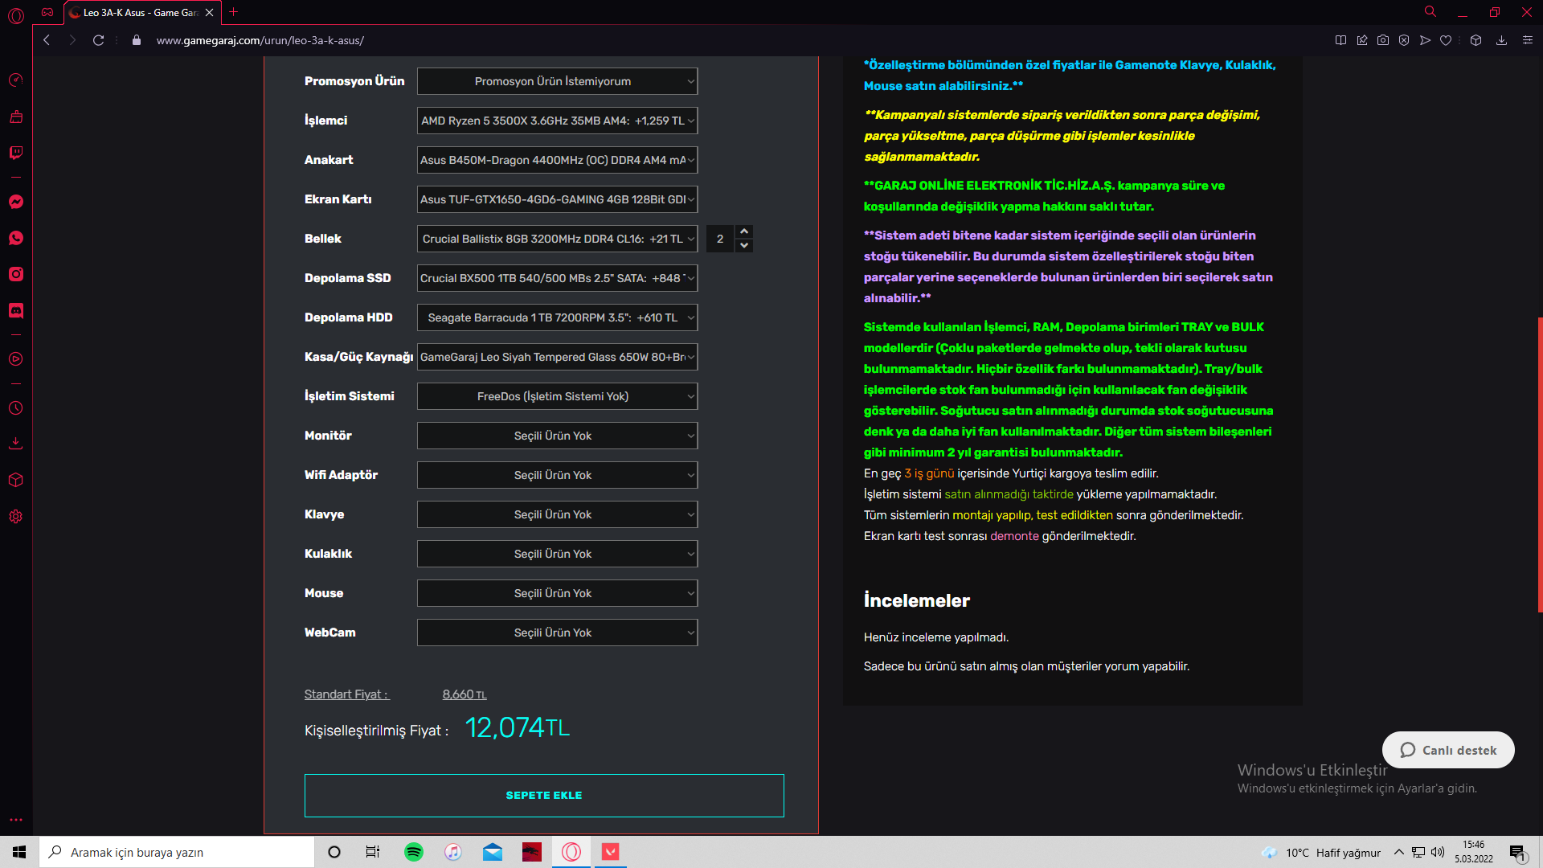
Task: Open a new browser tab
Action: 234,12
